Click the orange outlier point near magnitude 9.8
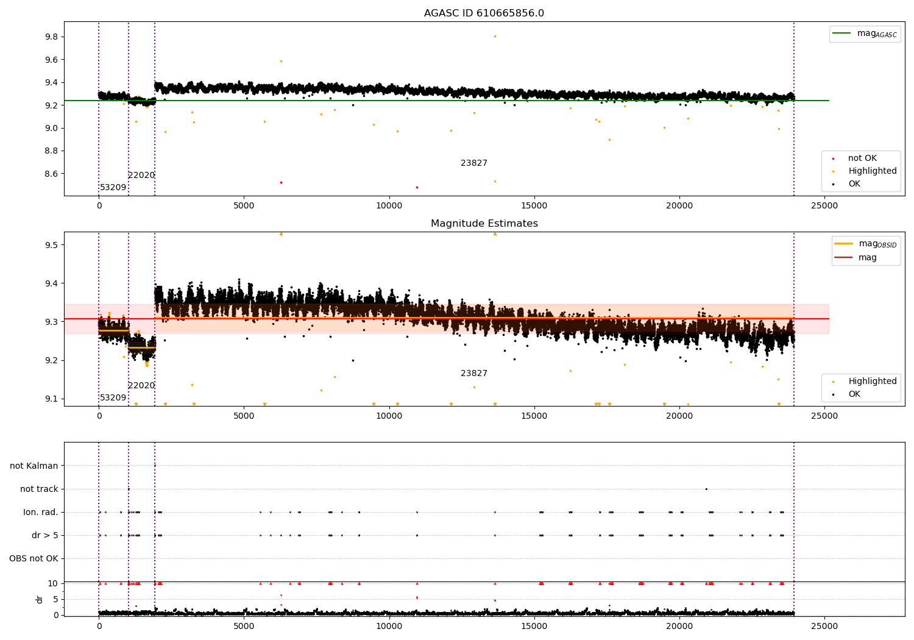Screen dimensions: 914x640 pos(495,36)
